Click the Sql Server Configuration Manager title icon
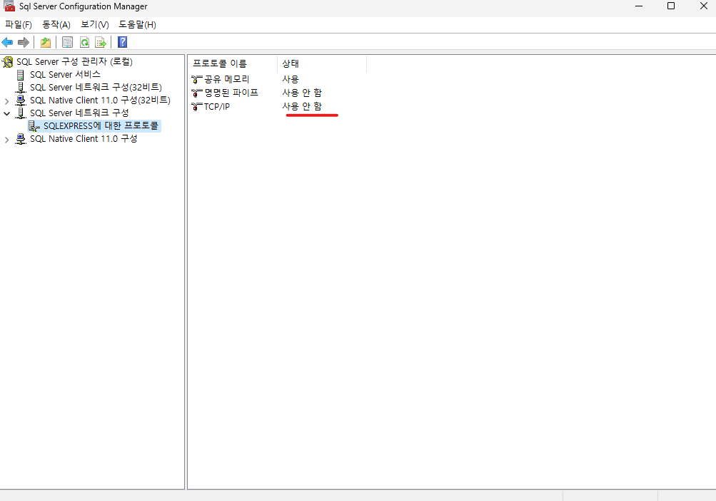This screenshot has height=501, width=716. pyautogui.click(x=9, y=6)
